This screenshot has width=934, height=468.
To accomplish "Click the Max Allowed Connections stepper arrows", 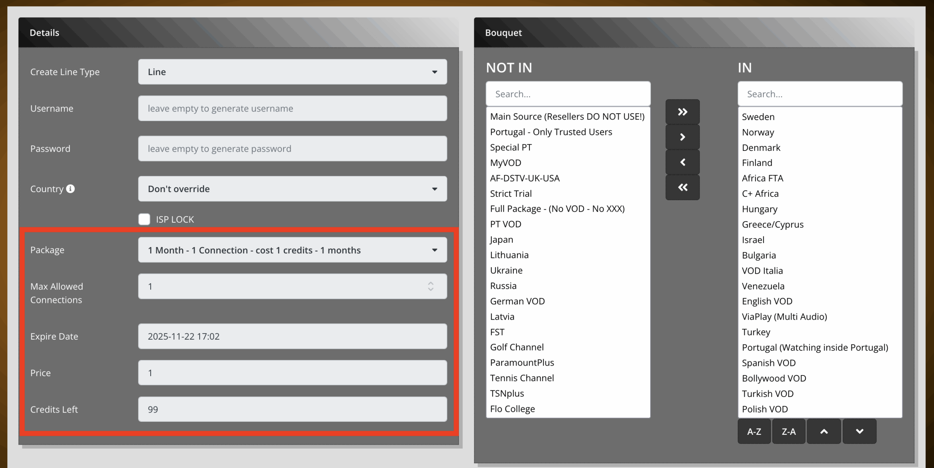I will tap(431, 286).
